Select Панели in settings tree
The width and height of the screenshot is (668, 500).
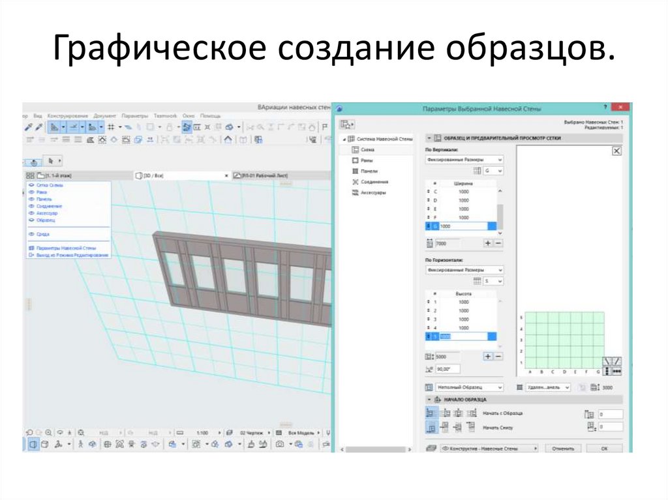pos(369,171)
